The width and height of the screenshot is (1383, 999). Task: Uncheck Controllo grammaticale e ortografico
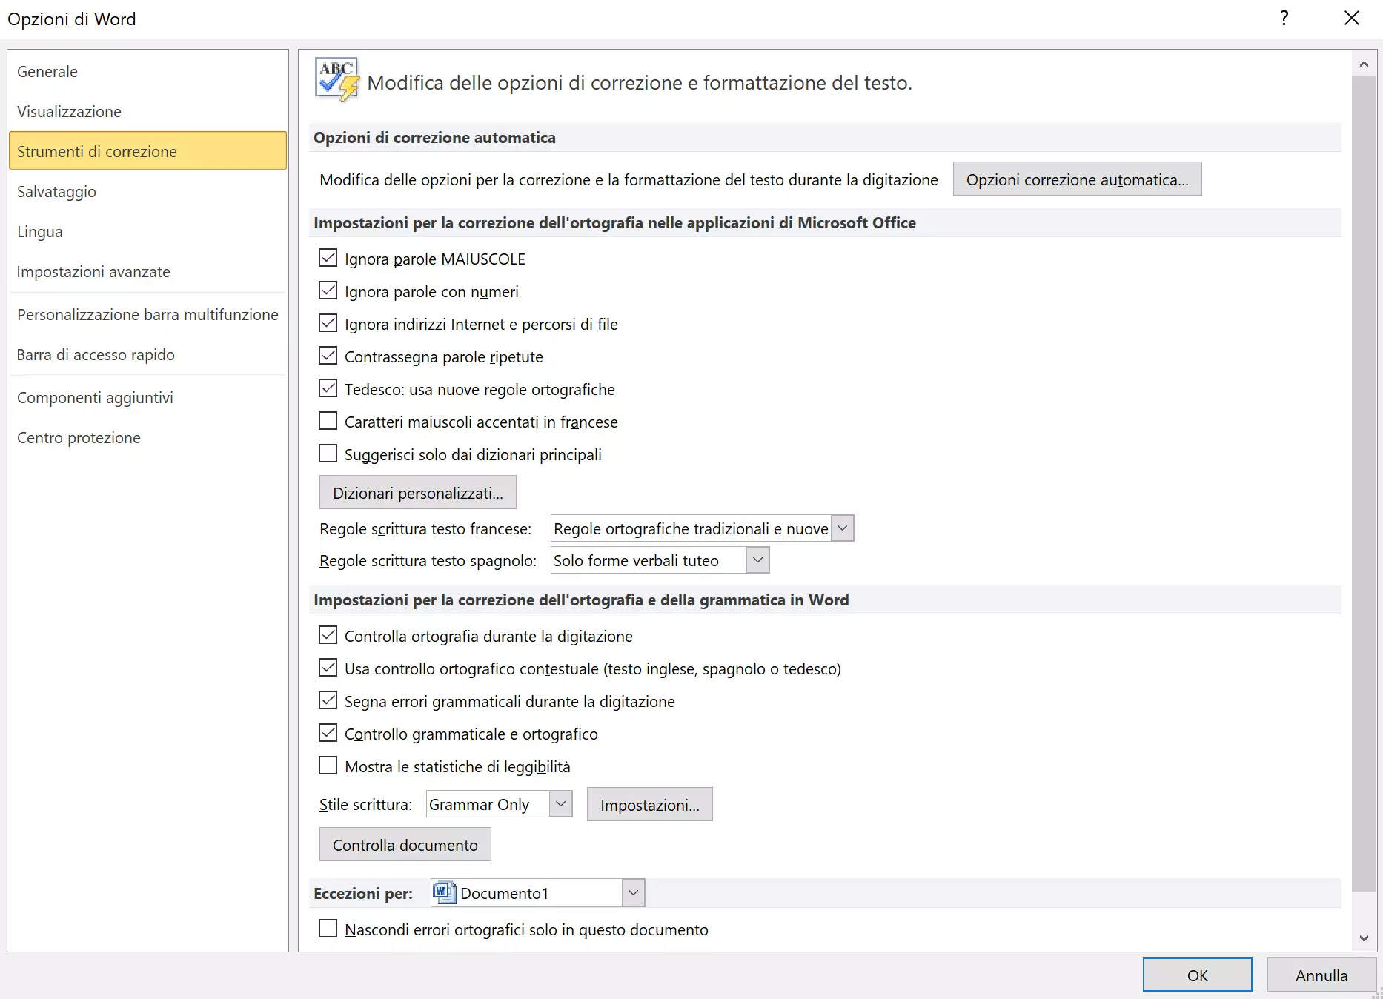point(328,733)
